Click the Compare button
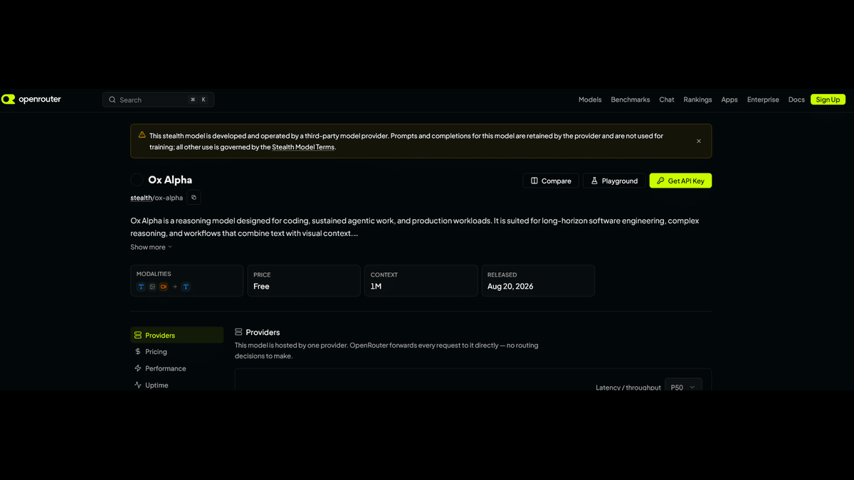This screenshot has width=854, height=480. coord(551,181)
